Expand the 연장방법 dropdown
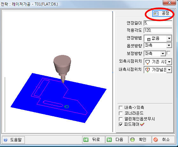178x147 pixels. point(169,38)
